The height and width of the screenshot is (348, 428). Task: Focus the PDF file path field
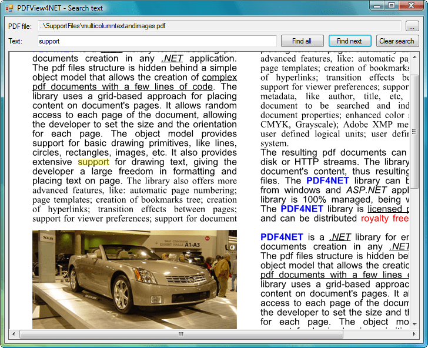(x=219, y=26)
